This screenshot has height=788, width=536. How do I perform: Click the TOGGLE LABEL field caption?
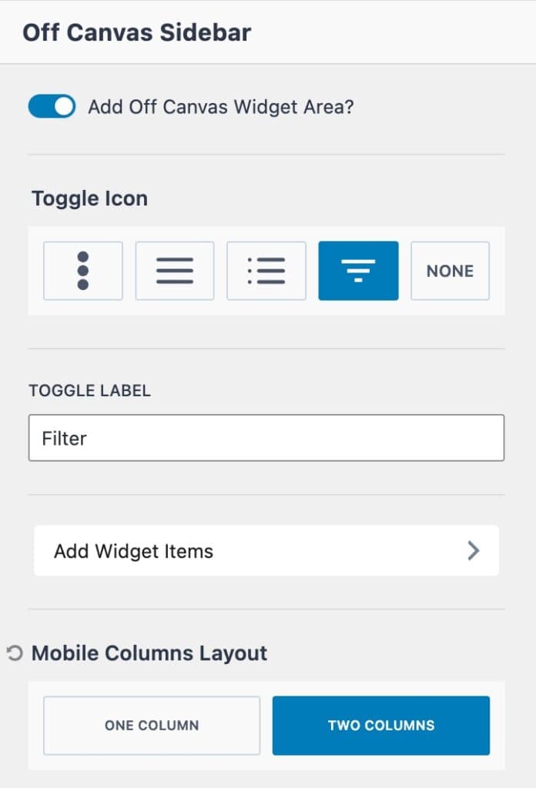tap(90, 390)
